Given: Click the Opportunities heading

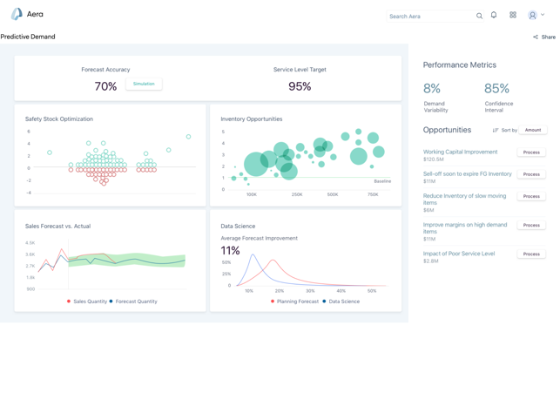Looking at the screenshot, I should [x=447, y=130].
